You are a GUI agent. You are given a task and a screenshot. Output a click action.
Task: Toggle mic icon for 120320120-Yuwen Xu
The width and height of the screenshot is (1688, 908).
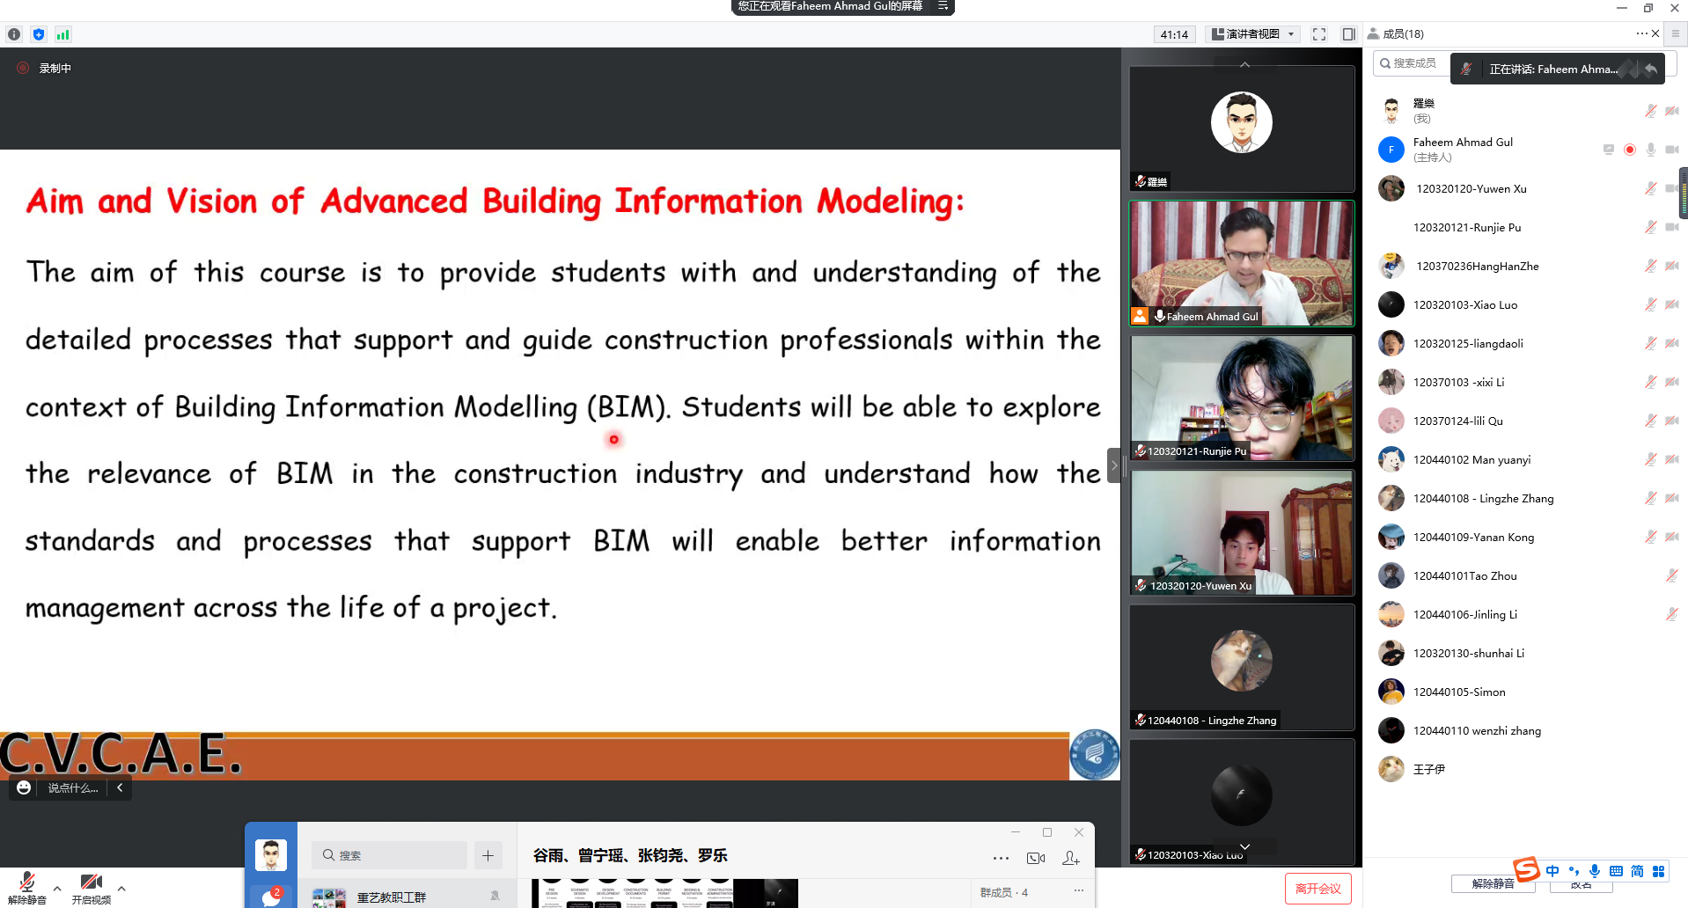coord(1651,188)
